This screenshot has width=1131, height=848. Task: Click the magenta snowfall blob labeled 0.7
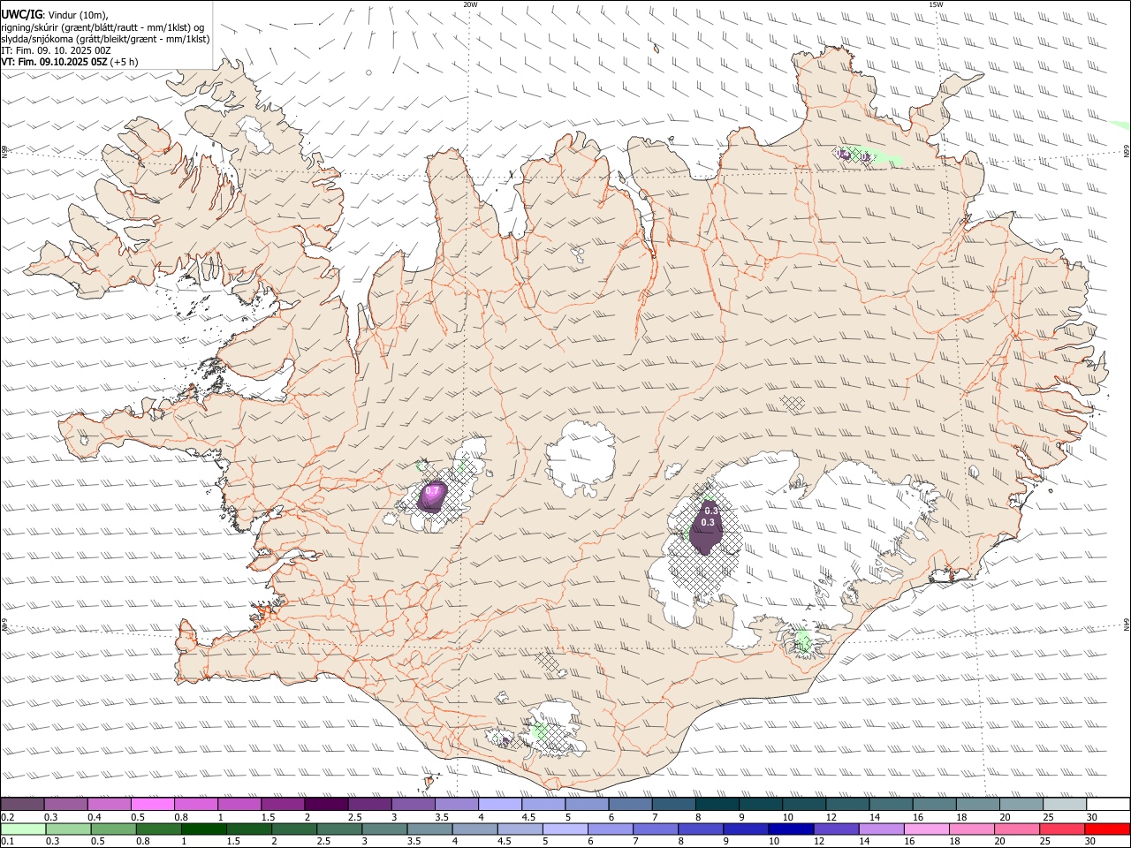(432, 497)
